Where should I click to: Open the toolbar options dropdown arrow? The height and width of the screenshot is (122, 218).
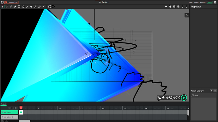(x=166, y=7)
